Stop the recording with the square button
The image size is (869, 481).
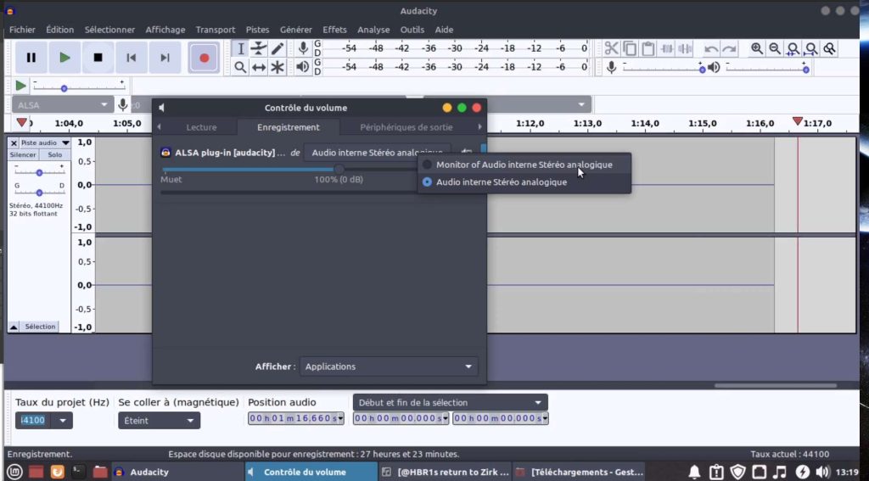pos(98,58)
